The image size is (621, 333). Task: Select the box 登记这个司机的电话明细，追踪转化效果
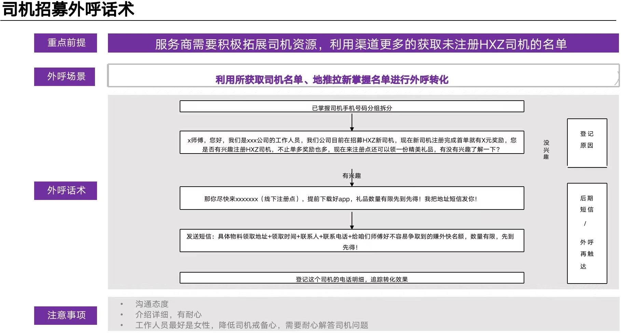coord(352,278)
